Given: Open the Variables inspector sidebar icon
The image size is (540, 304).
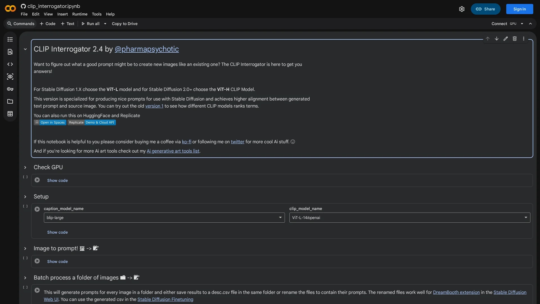Looking at the screenshot, I should click(10, 77).
